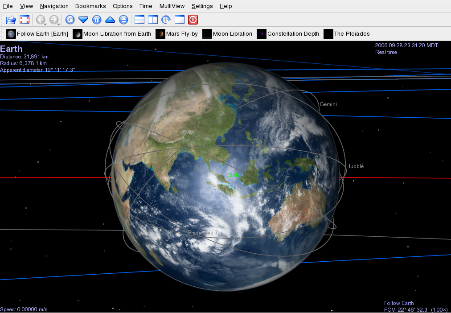Open the Constellation Depth bookmark
Screen dimensions: 451x313
pyautogui.click(x=288, y=33)
